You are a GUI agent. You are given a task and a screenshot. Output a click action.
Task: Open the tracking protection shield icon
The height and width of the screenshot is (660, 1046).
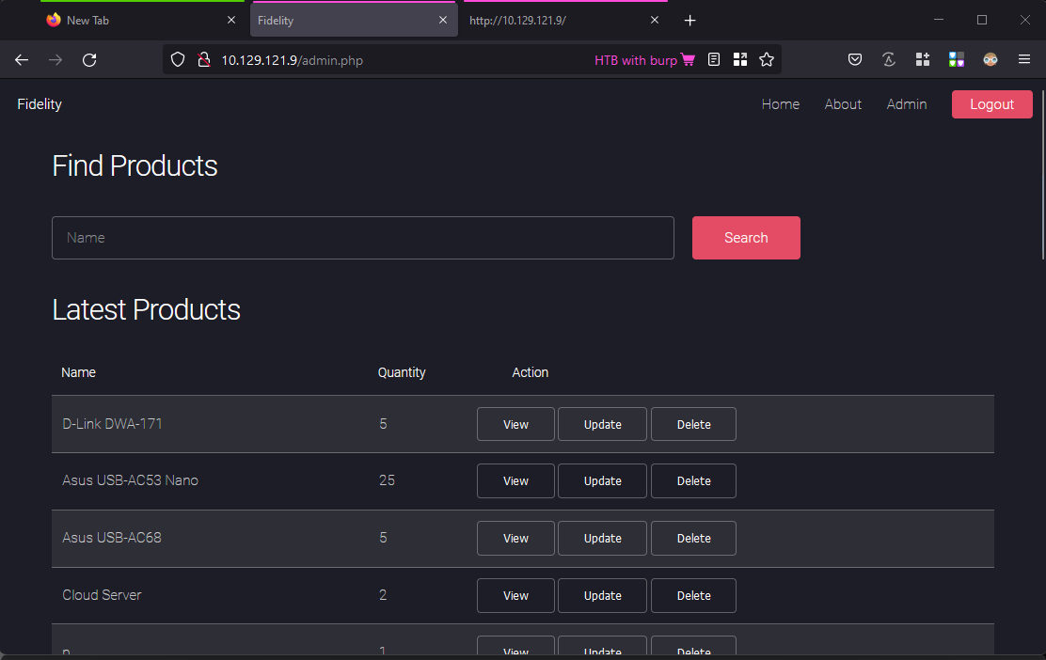[x=177, y=60]
